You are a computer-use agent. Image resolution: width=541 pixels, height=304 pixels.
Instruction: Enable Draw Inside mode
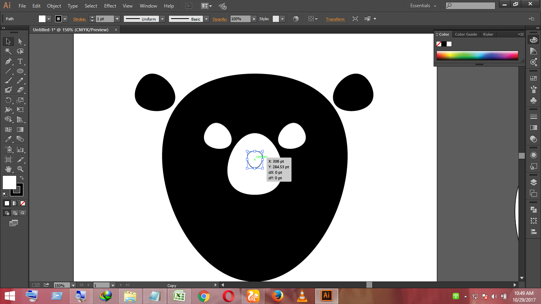[23, 213]
